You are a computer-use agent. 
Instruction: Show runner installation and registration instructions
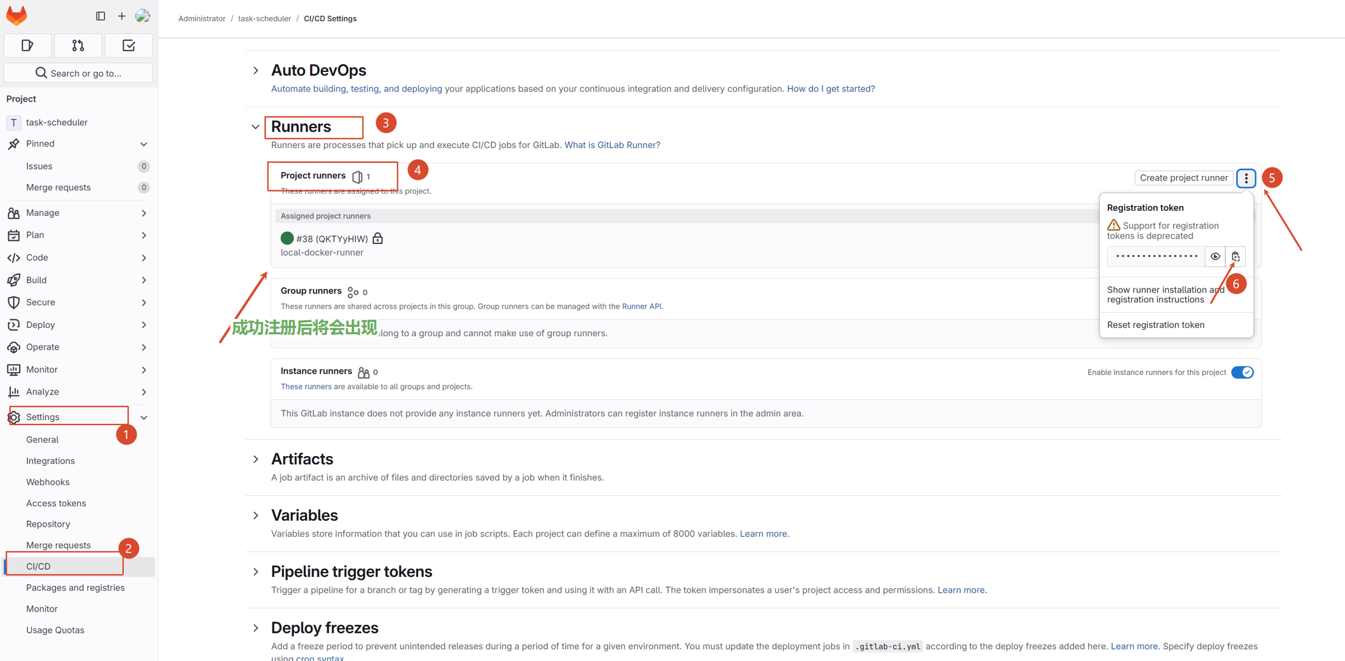pos(1166,295)
